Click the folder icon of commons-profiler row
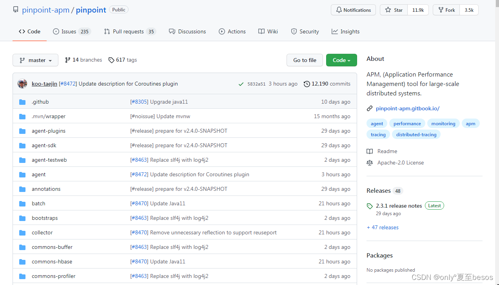This screenshot has width=499, height=285. pyautogui.click(x=22, y=276)
